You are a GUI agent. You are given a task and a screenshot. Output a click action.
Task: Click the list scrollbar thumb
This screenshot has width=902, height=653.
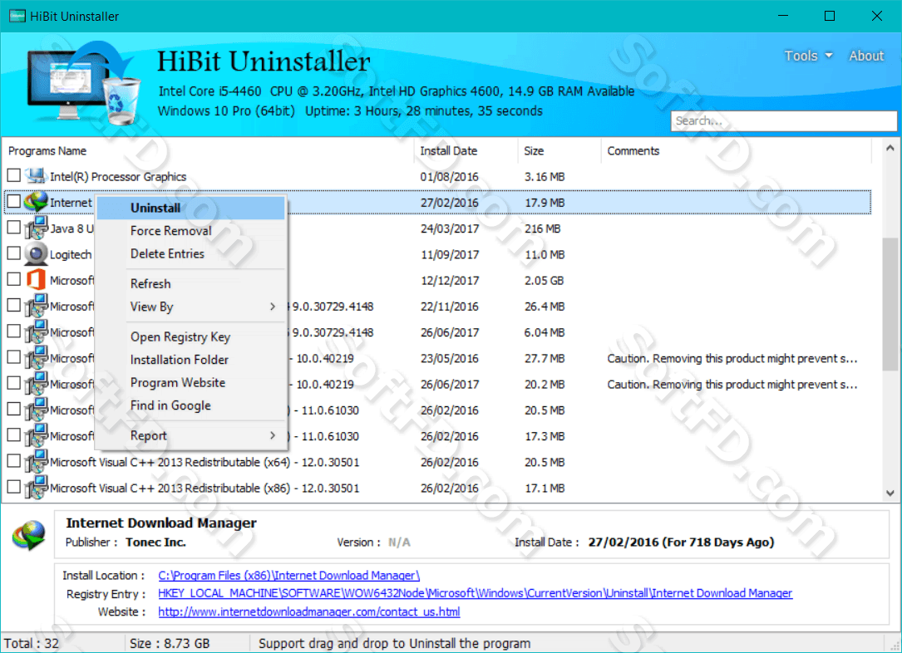point(890,305)
